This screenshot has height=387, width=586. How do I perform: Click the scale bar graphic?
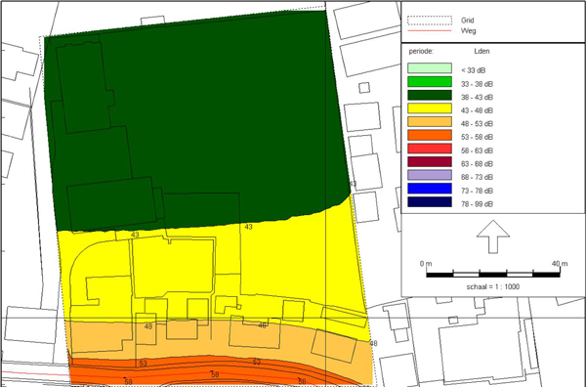pos(493,274)
